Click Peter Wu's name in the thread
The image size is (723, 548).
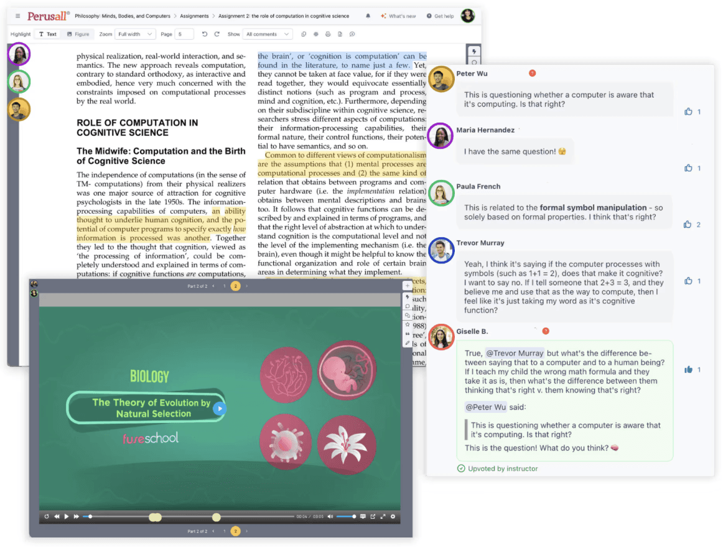click(x=472, y=73)
